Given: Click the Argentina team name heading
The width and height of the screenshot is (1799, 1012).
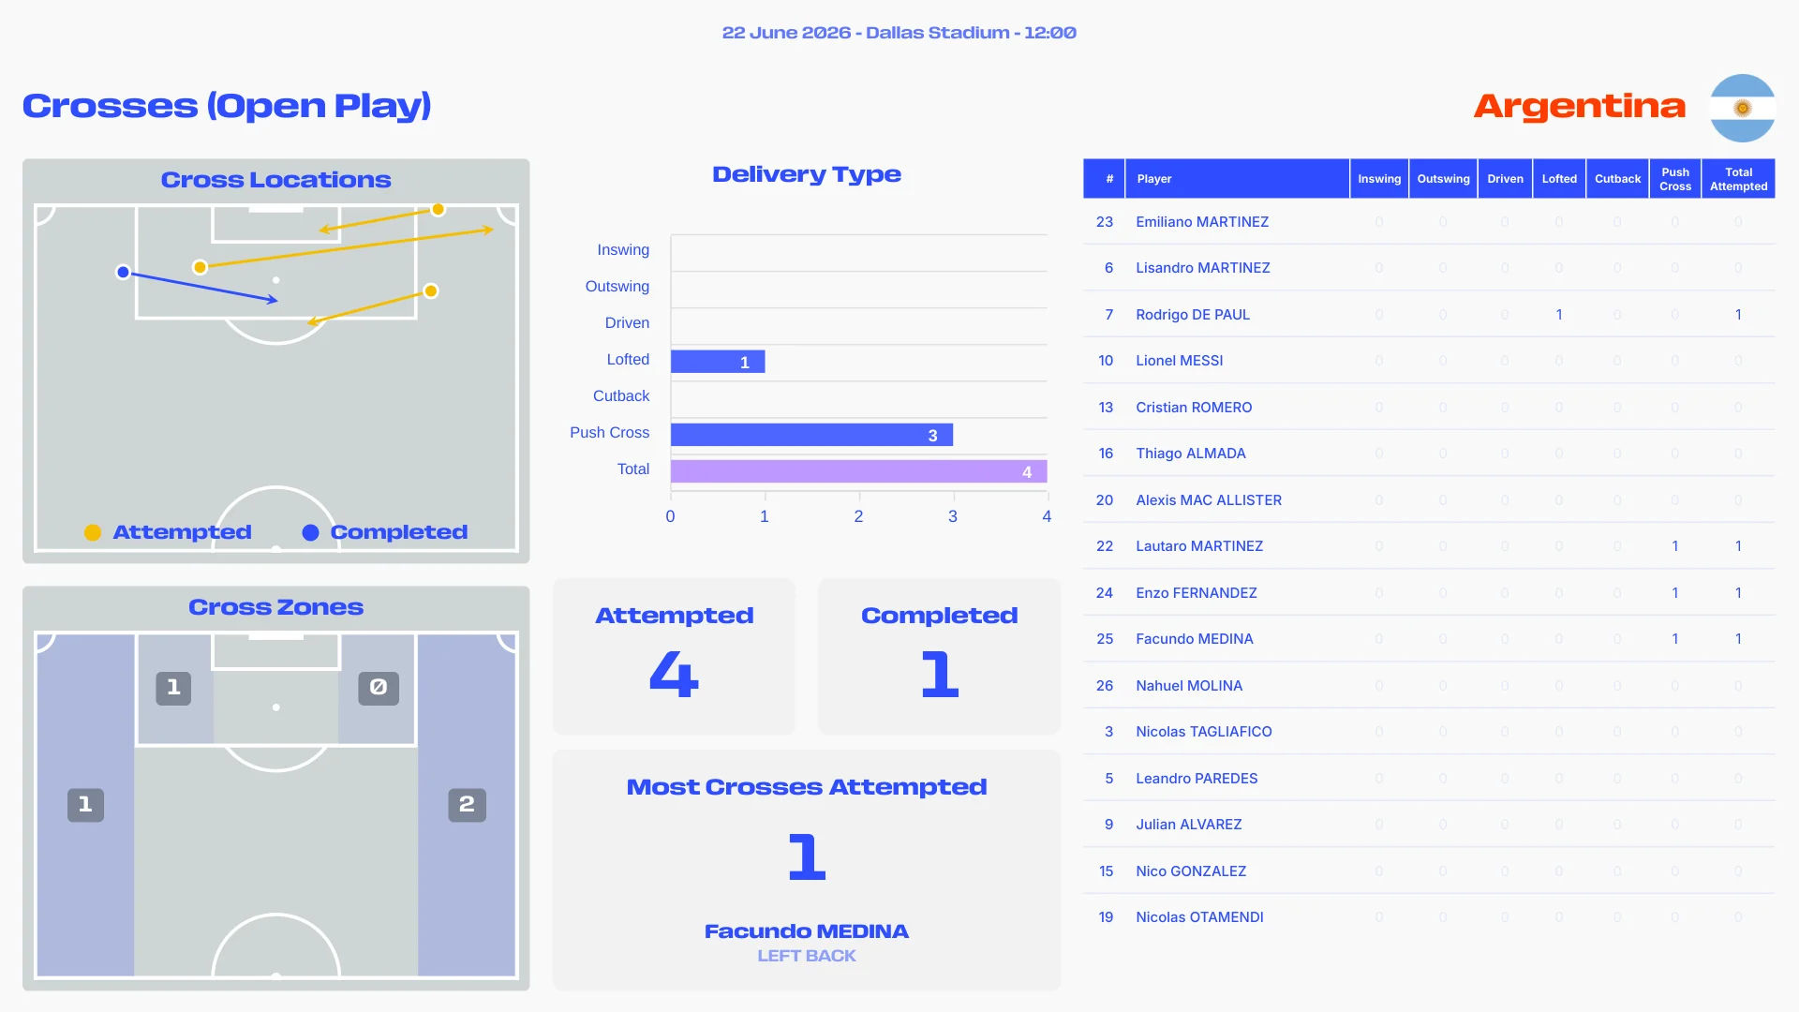Looking at the screenshot, I should [1580, 106].
